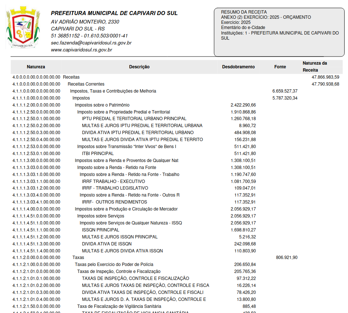Click the Fonte value 6.659.527,37
This screenshot has width=348, height=313.
[x=285, y=91]
